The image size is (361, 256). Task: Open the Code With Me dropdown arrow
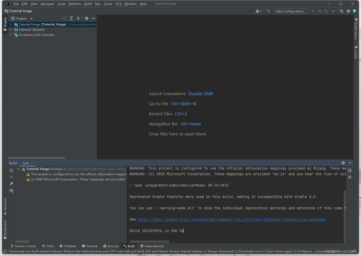(261, 11)
